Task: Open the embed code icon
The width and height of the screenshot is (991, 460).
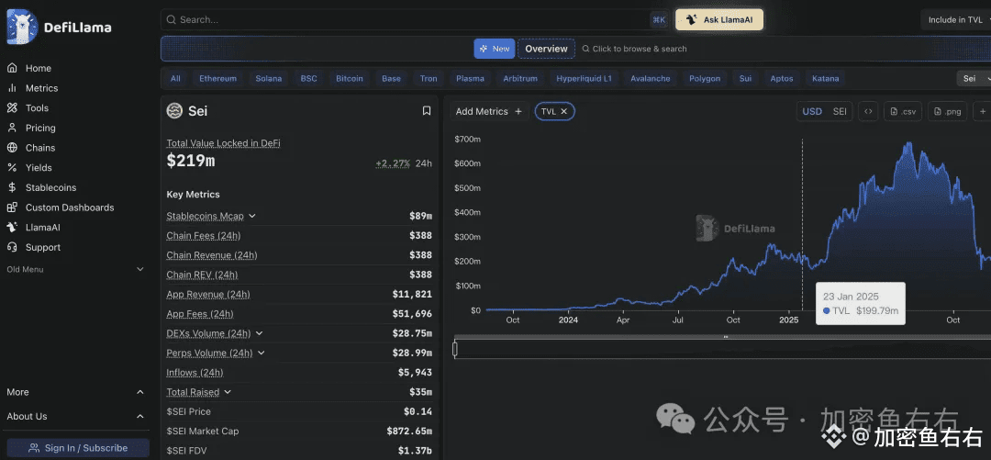Action: click(867, 111)
